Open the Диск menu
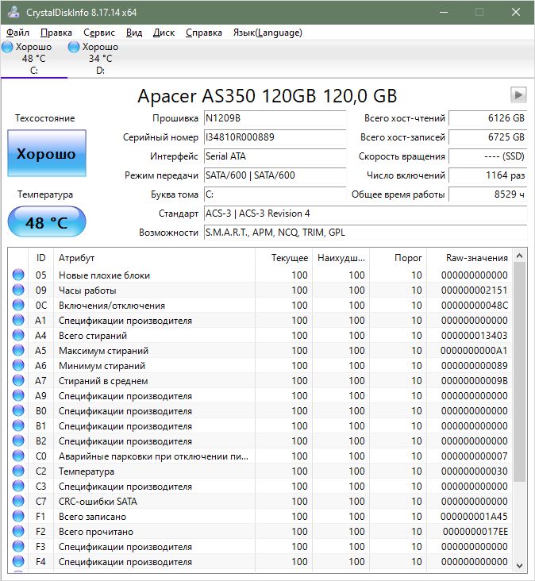 tap(164, 33)
